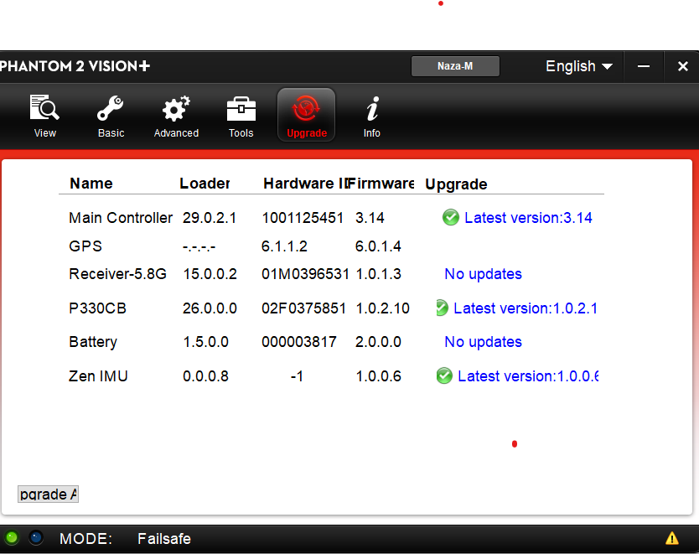699x554 pixels.
Task: Open Latest version link for Zen IMU
Action: (528, 375)
